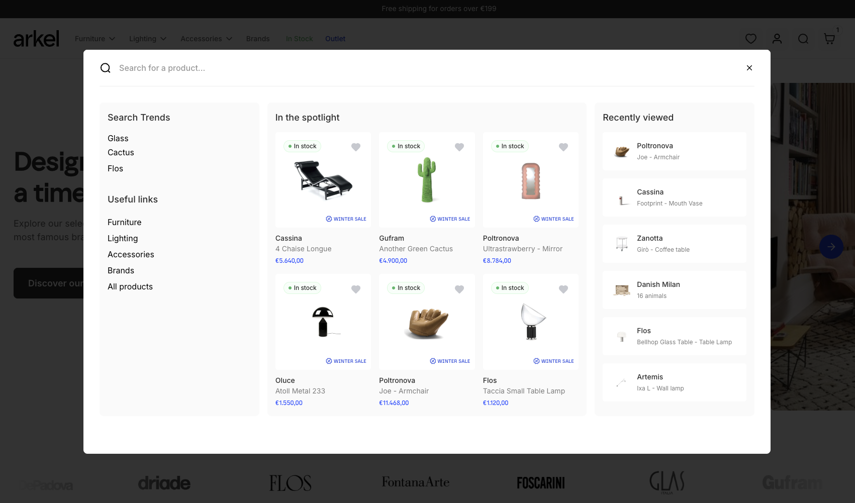
Task: Expand the Furniture dropdown in navigation
Action: click(x=95, y=39)
